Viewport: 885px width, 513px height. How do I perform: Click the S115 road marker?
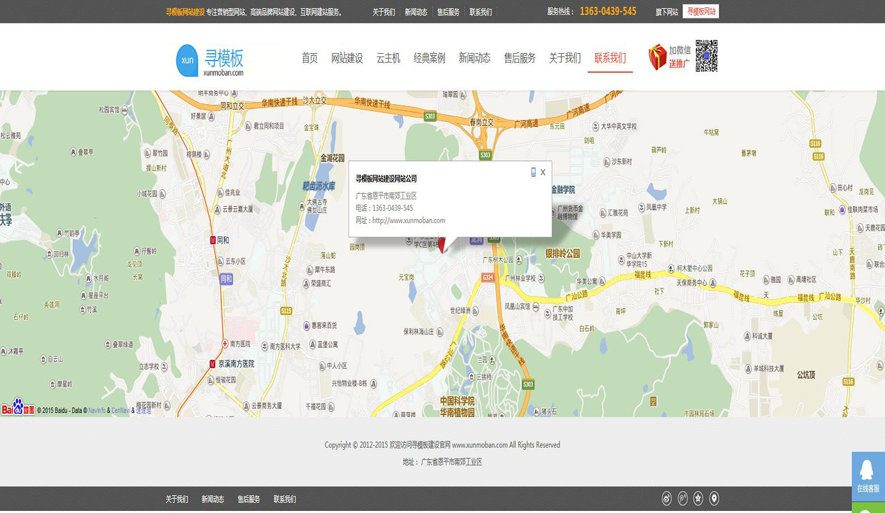285,311
